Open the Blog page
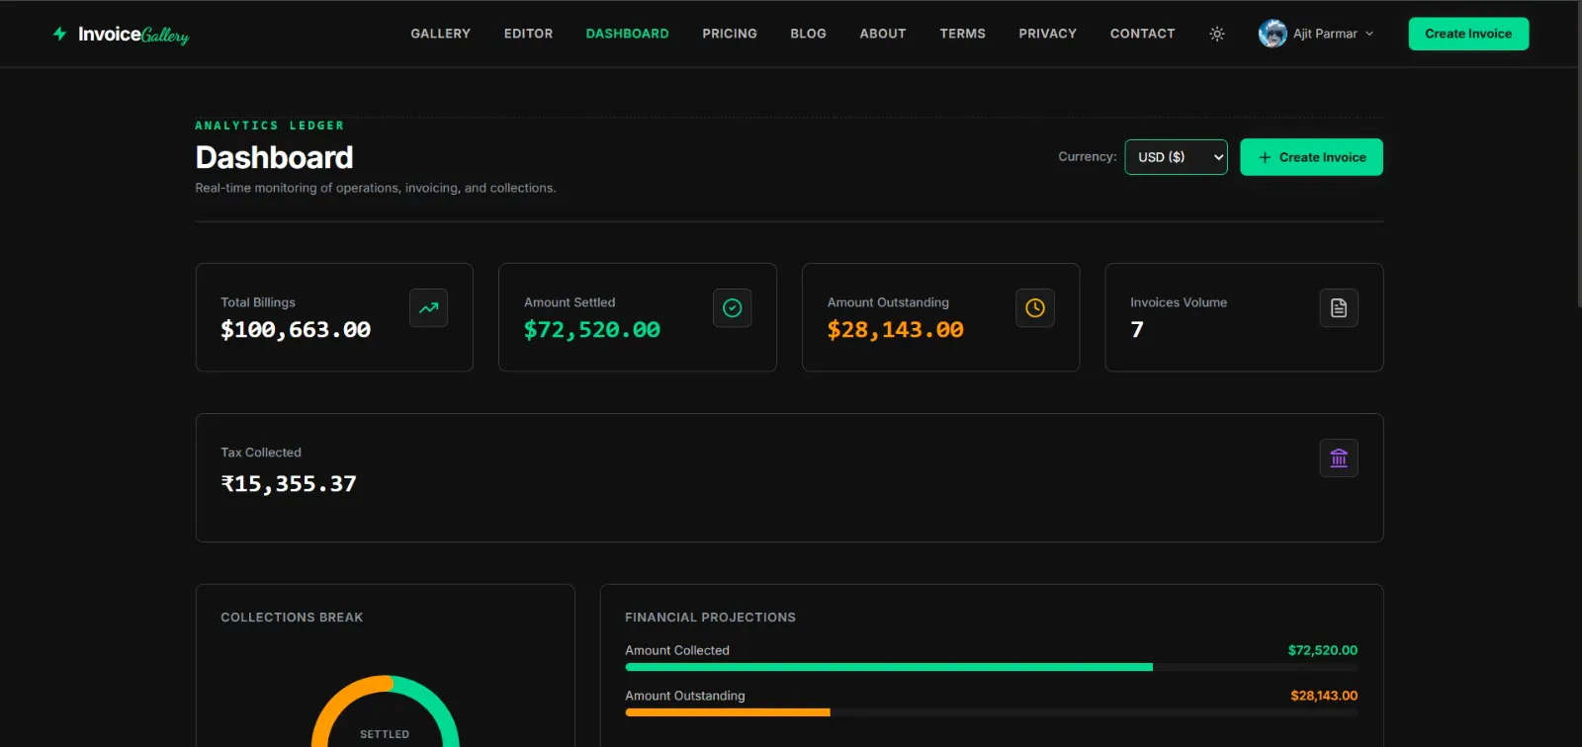Viewport: 1582px width, 747px height. (809, 34)
